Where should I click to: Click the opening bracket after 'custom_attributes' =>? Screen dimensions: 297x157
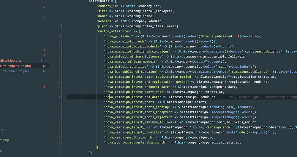(x=140, y=31)
